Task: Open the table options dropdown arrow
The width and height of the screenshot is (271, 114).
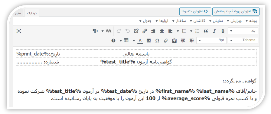Action: pyautogui.click(x=121, y=41)
